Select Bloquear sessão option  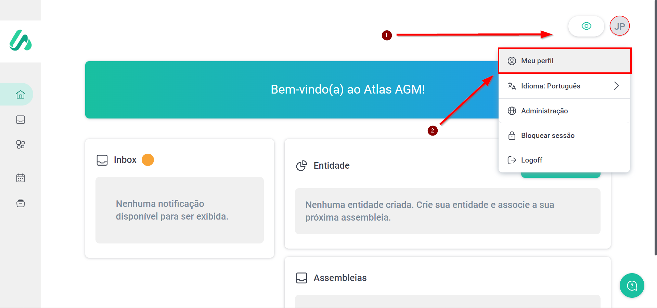[x=547, y=136]
